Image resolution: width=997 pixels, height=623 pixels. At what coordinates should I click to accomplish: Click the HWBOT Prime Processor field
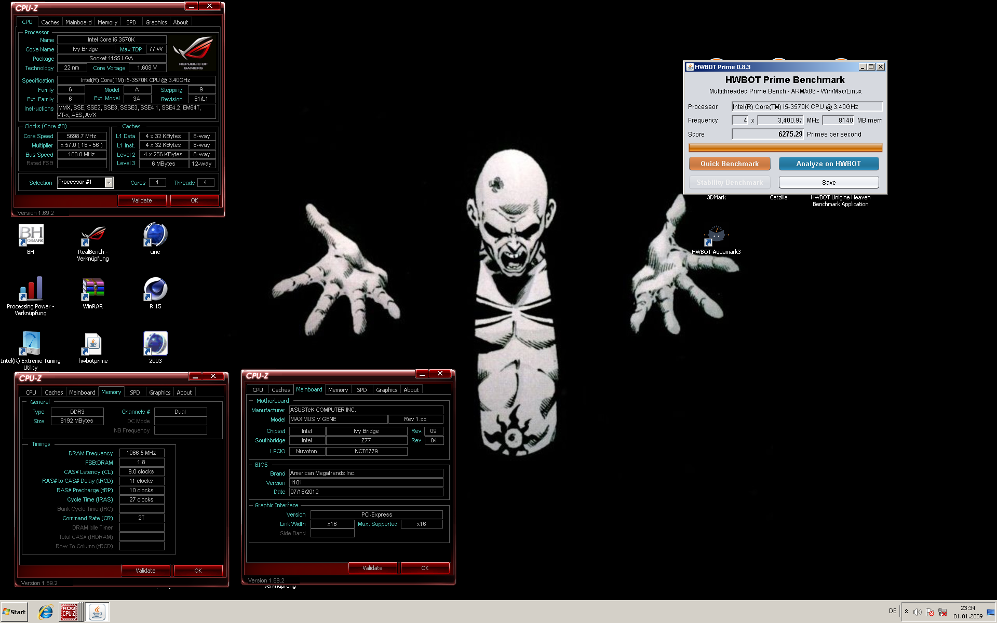[x=807, y=106]
